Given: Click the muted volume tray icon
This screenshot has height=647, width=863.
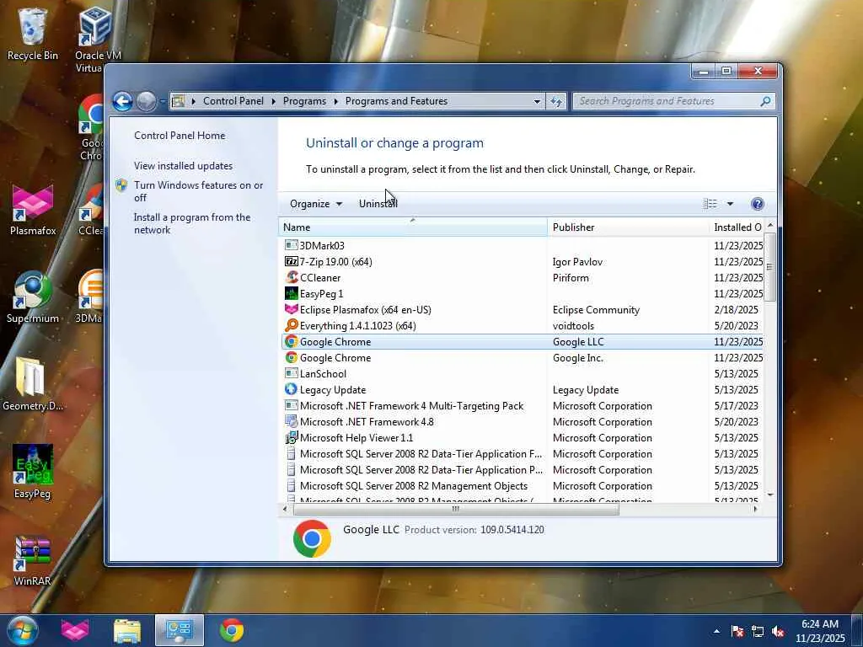Looking at the screenshot, I should [x=778, y=632].
